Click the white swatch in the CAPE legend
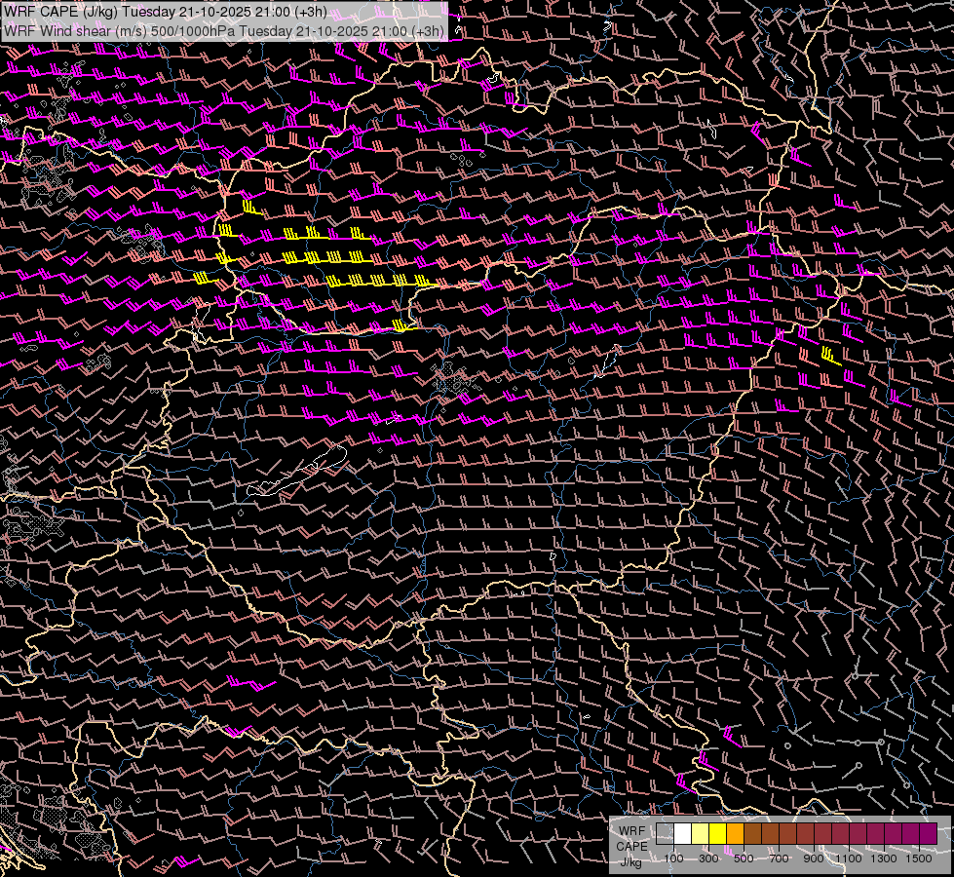 click(x=683, y=833)
